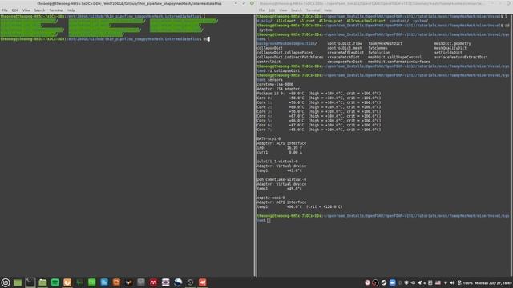Open View menu in right terminal
The image size is (513, 288).
coord(283,10)
